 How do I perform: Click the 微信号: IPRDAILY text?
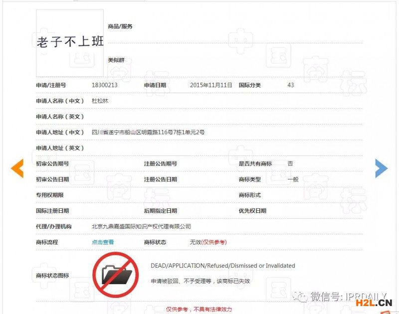click(x=342, y=297)
